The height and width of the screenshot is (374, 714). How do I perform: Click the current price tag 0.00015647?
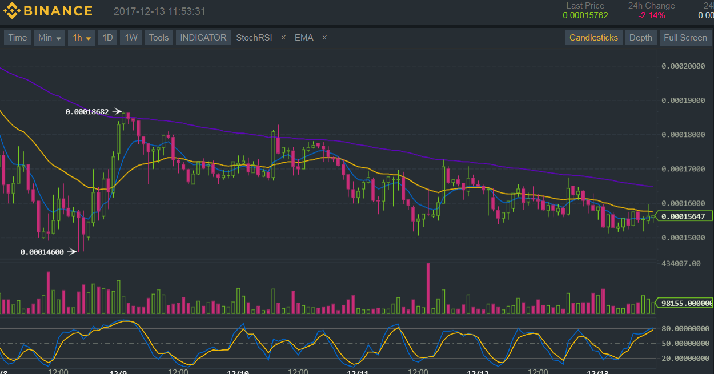tap(685, 216)
